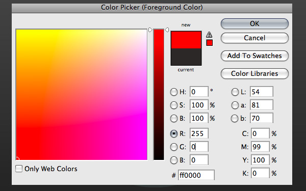Select the Lab a radio button
The image size is (306, 191).
click(235, 105)
